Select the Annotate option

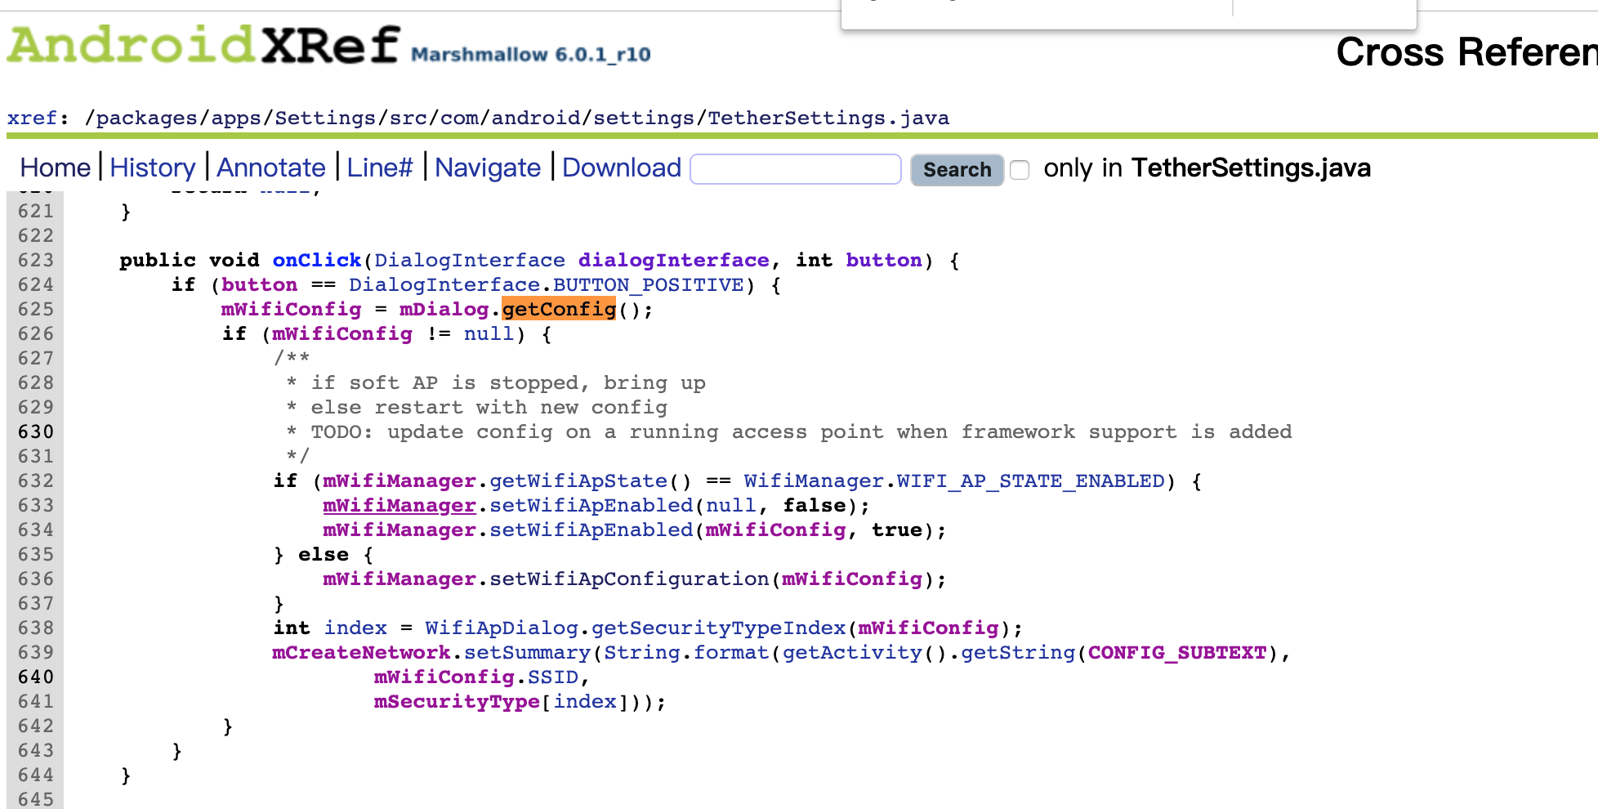[x=271, y=168]
